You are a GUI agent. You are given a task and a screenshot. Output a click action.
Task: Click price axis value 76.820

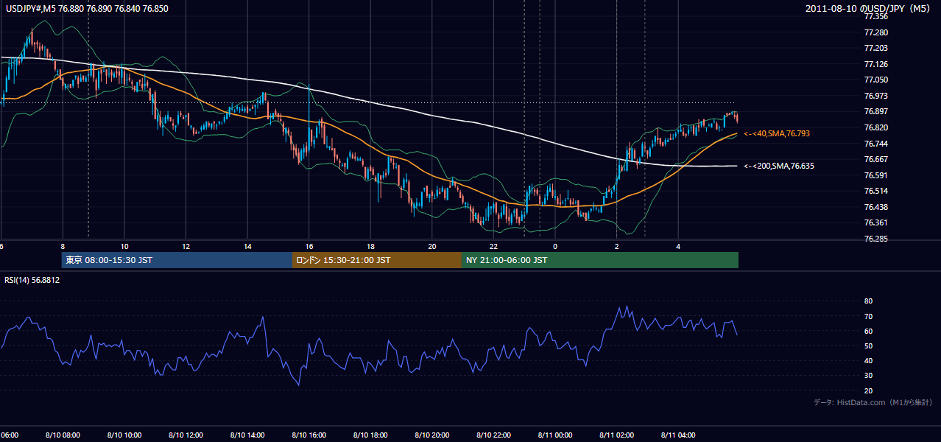point(876,127)
